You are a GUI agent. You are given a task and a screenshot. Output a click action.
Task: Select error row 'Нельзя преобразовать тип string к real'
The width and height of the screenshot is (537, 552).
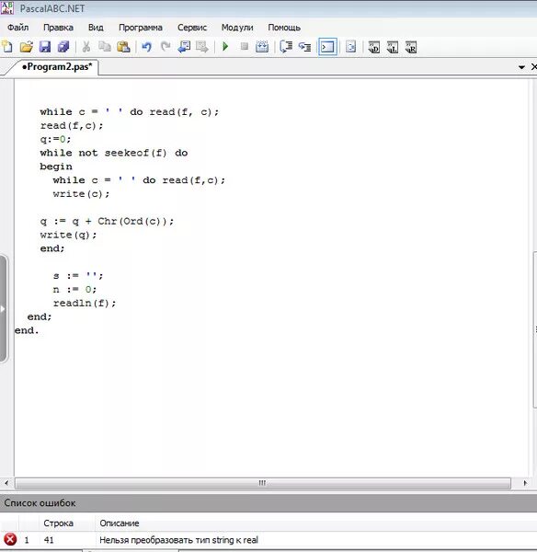coord(268,540)
